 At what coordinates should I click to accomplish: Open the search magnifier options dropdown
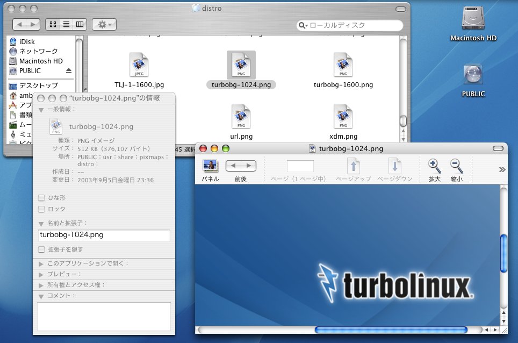(x=303, y=25)
